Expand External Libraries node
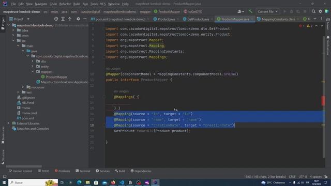 (9, 123)
